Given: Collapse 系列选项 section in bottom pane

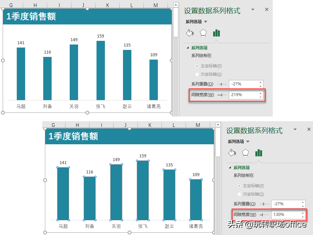Looking at the screenshot, I should coord(230,167).
